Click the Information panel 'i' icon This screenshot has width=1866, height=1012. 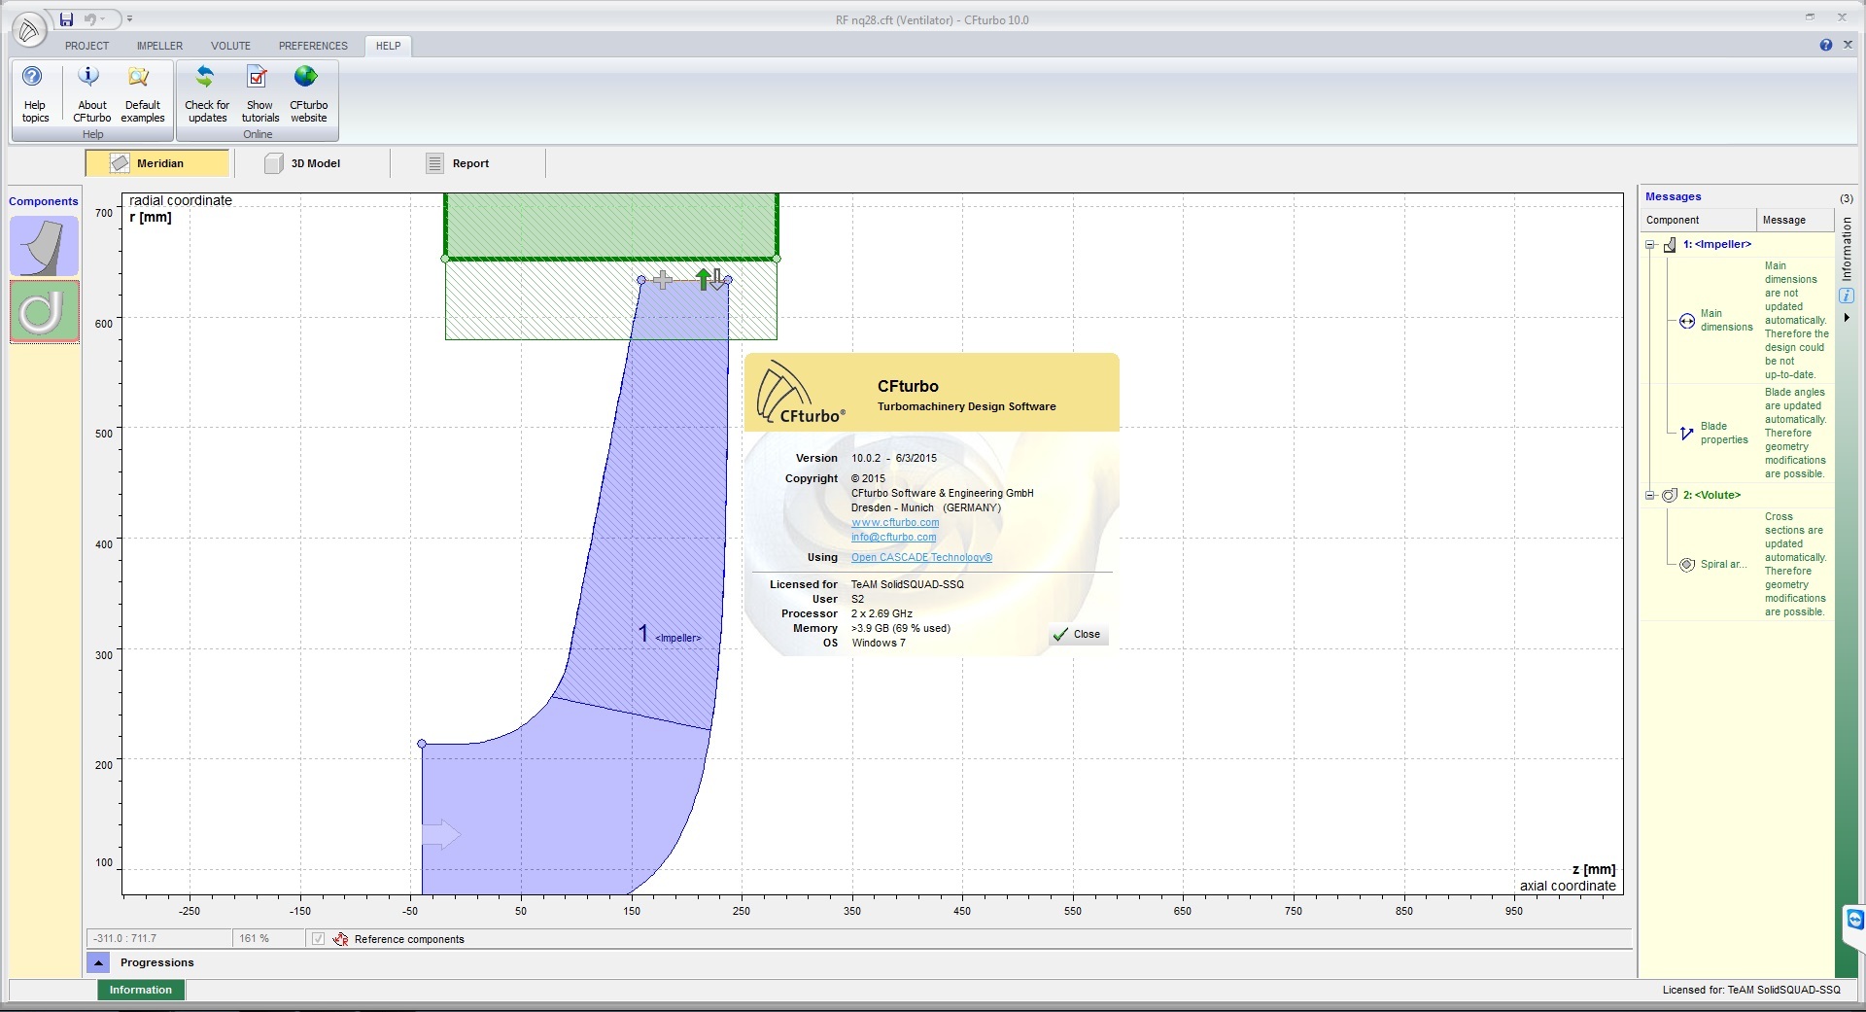pos(1847,296)
